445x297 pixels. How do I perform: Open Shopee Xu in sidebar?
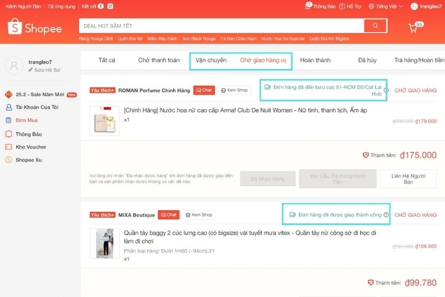(x=28, y=160)
